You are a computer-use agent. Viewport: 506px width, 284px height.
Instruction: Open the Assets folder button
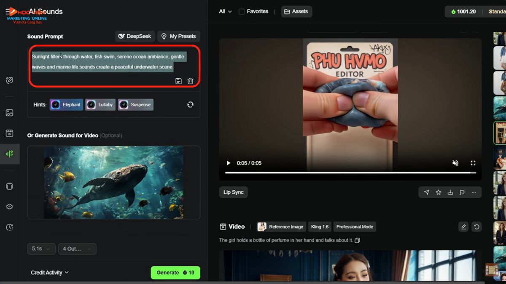tap(296, 11)
